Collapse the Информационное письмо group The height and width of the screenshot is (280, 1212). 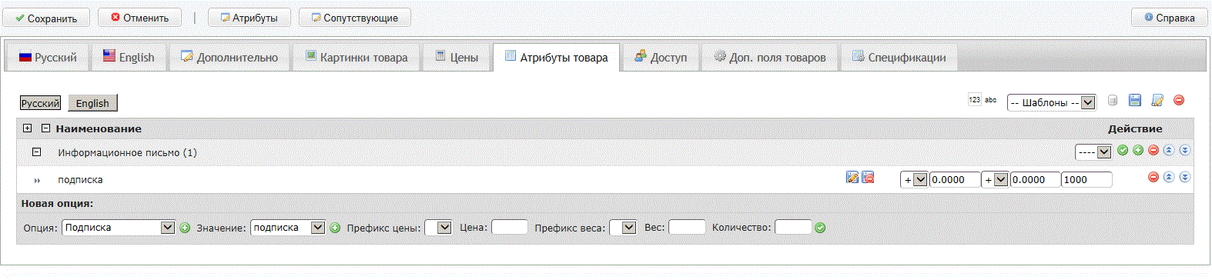coord(36,152)
